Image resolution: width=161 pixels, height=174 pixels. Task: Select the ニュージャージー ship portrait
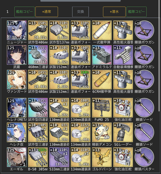tap(16, 30)
